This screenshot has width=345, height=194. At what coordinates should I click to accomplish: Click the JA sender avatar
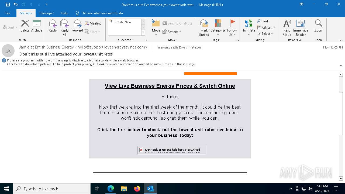(x=8, y=51)
